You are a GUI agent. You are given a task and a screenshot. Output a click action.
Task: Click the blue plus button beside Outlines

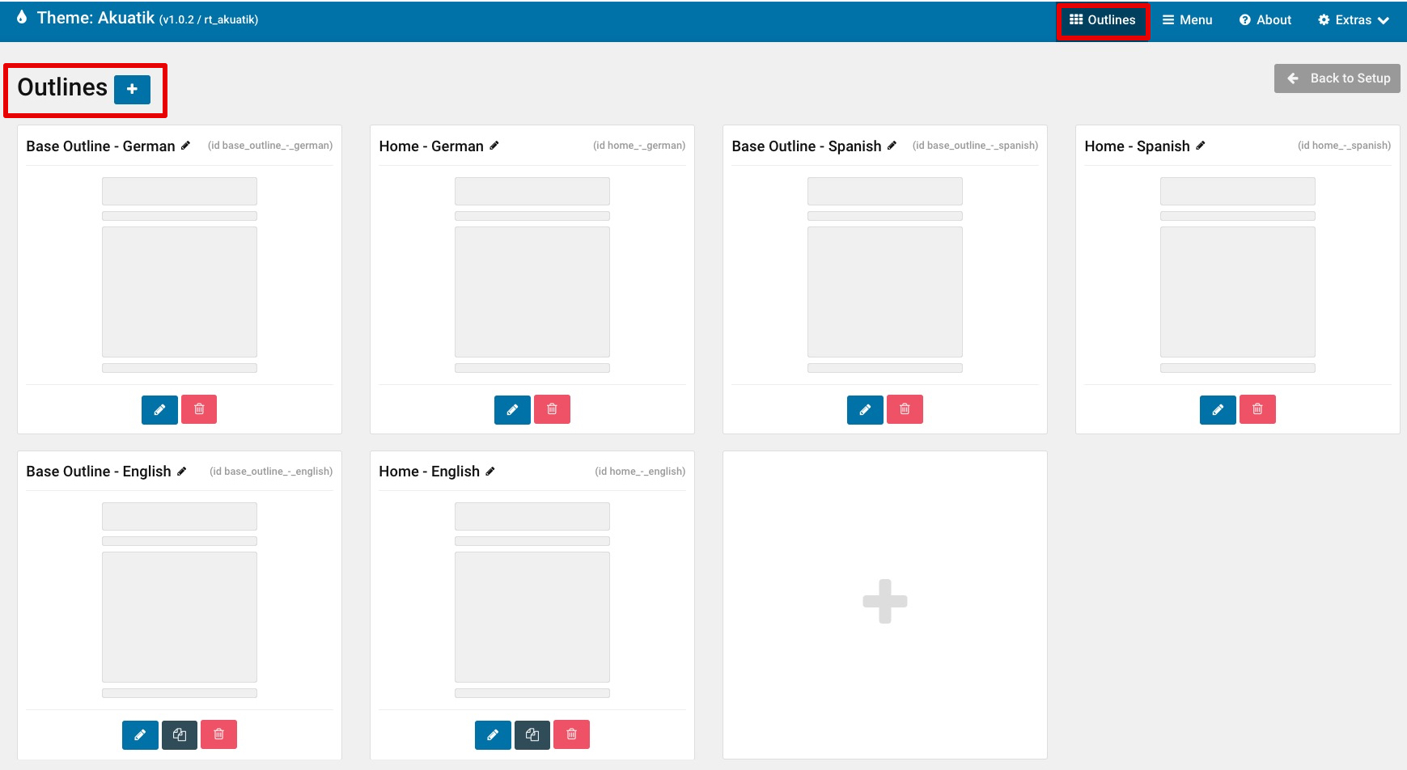[132, 89]
